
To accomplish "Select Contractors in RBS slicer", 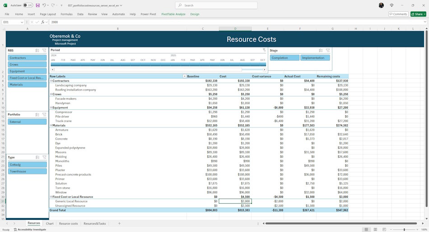I will pyautogui.click(x=27, y=58).
